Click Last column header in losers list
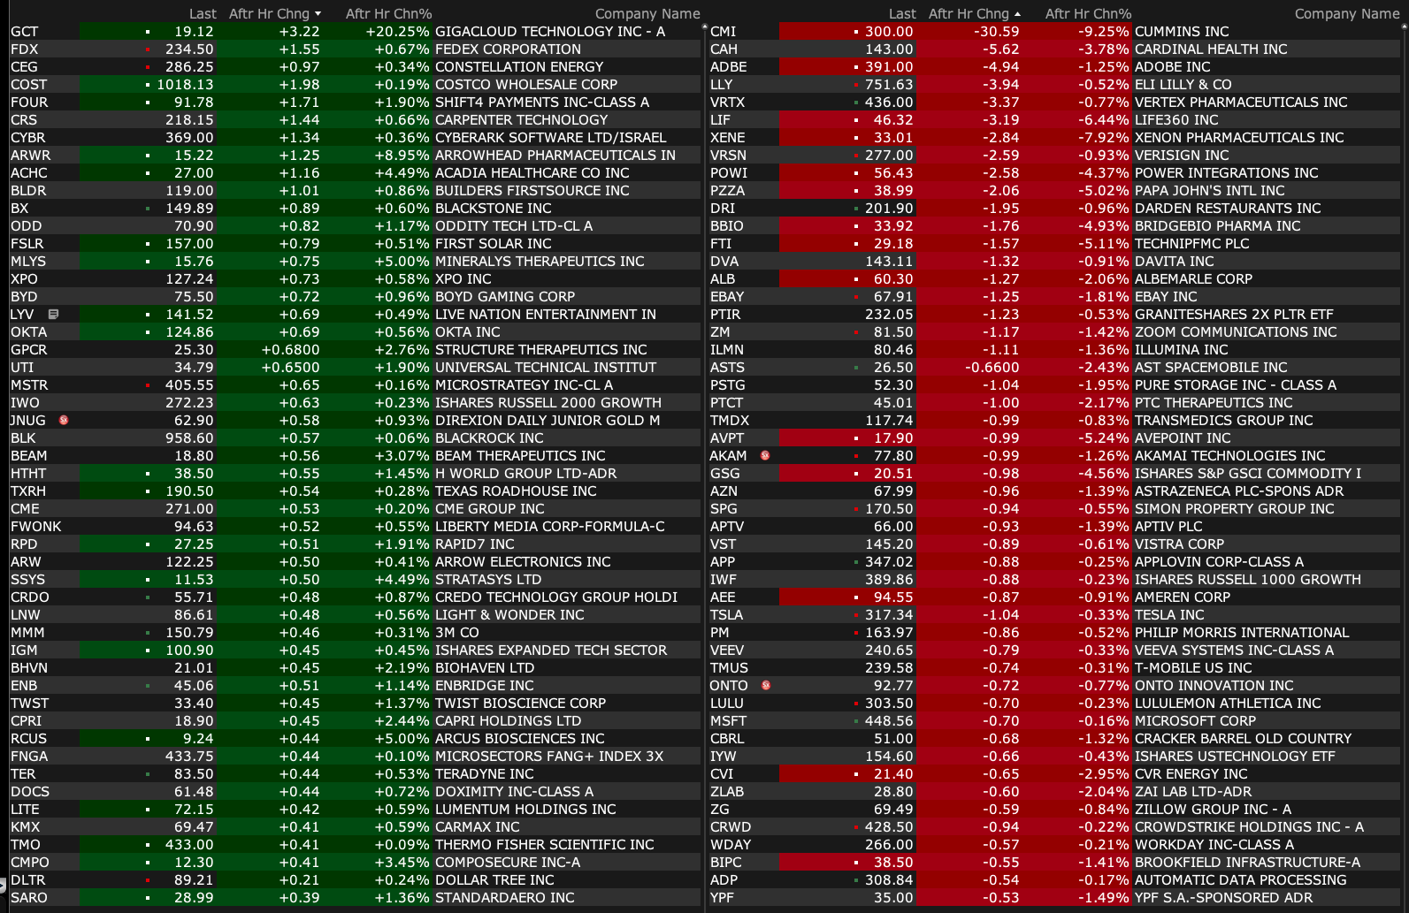This screenshot has height=913, width=1409. pyautogui.click(x=901, y=14)
